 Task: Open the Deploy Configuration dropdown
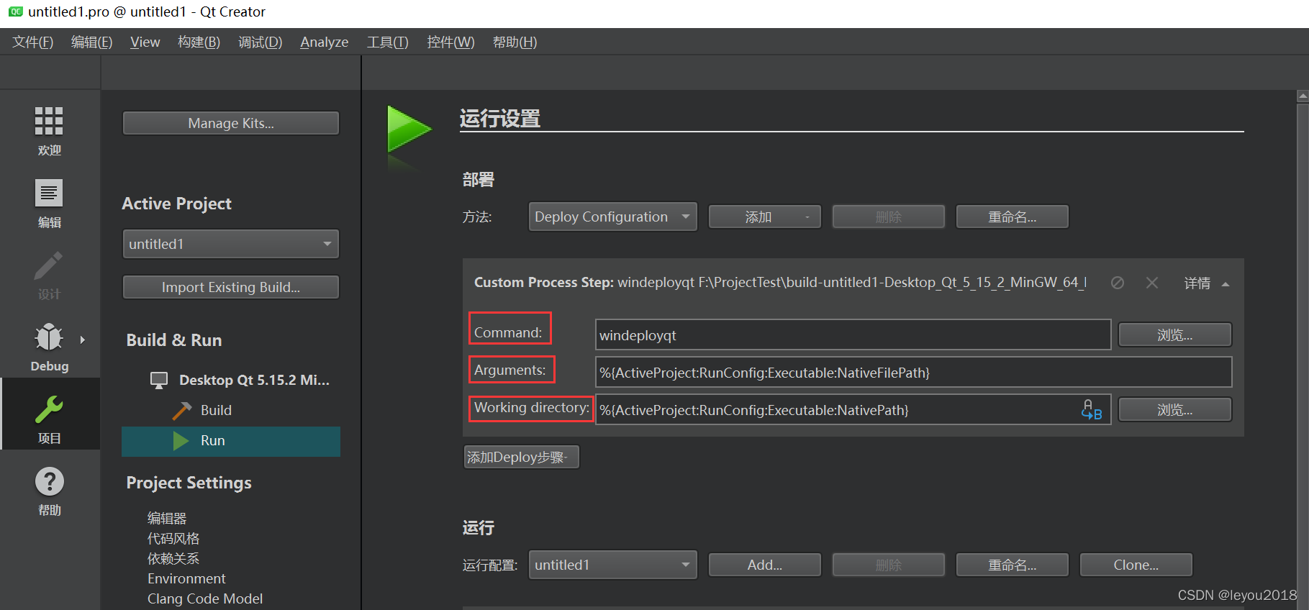(613, 217)
